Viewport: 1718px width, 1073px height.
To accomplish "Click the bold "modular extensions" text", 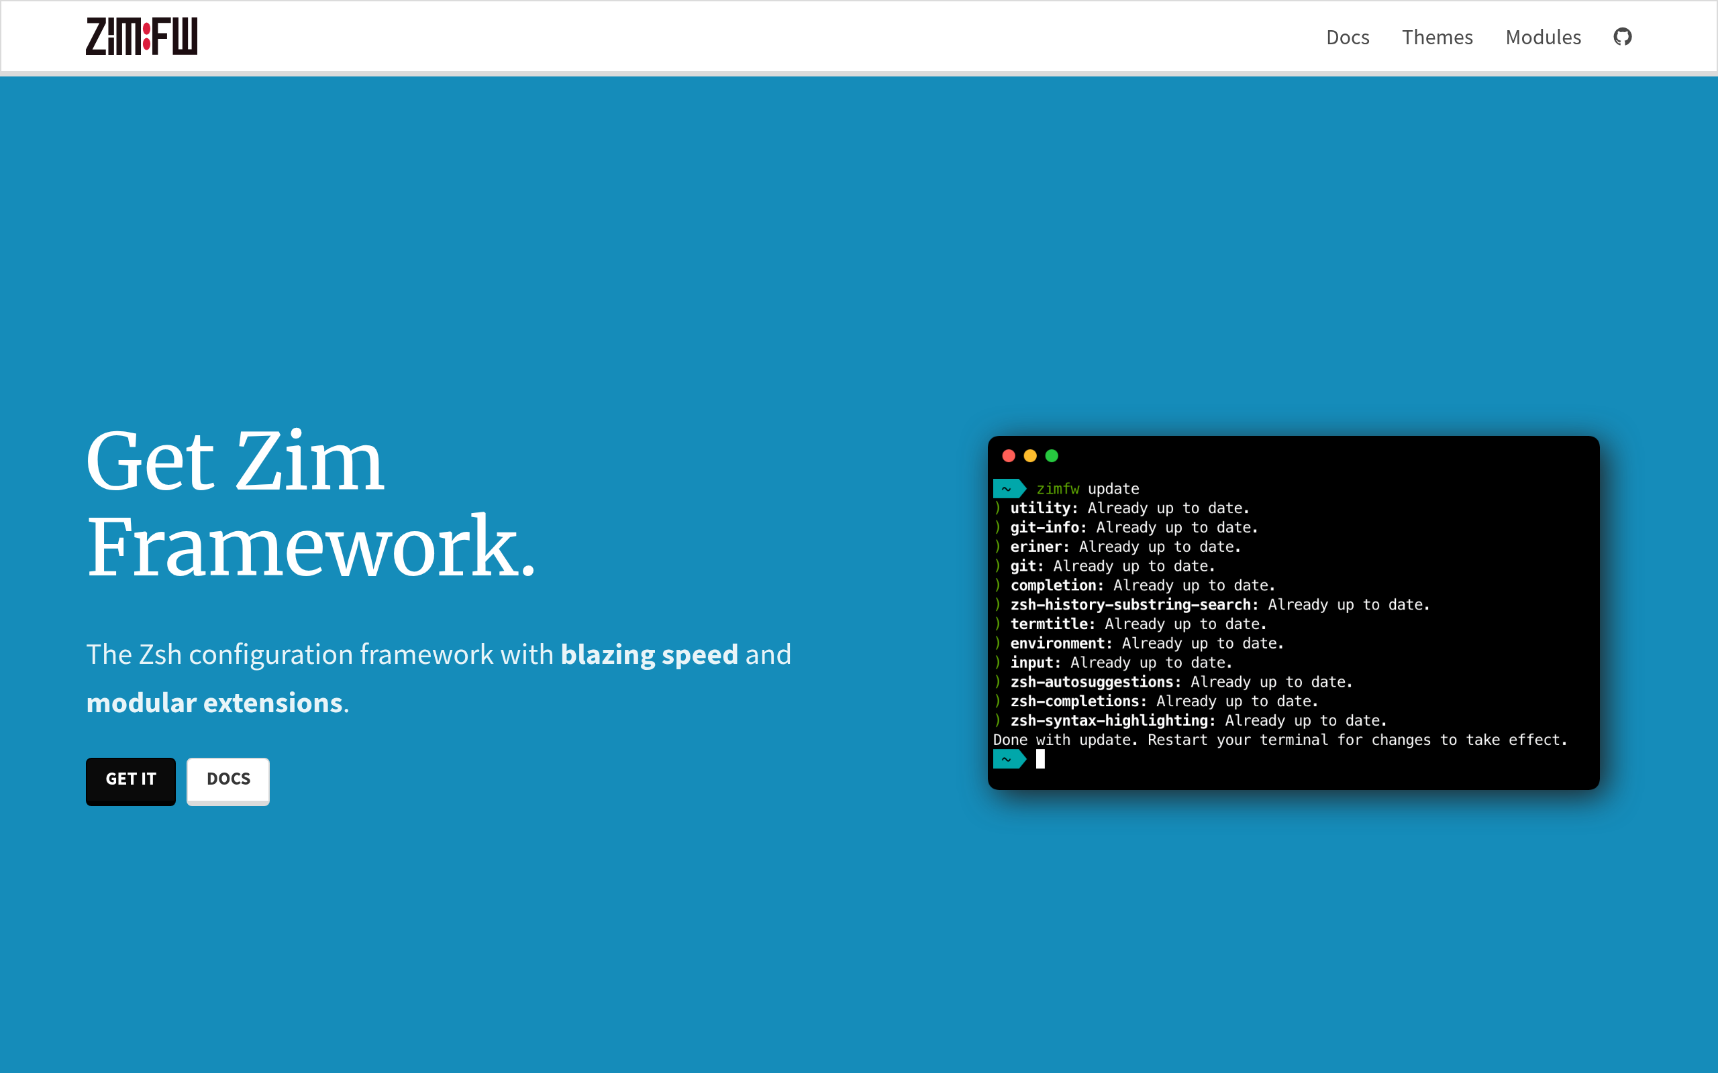I will [214, 703].
